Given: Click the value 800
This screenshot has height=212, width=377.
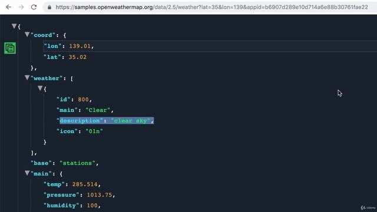Looking at the screenshot, I should (83, 100).
